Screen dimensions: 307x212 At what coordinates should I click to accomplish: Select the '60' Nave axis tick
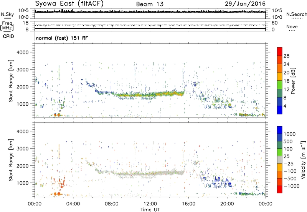tap(274, 23)
